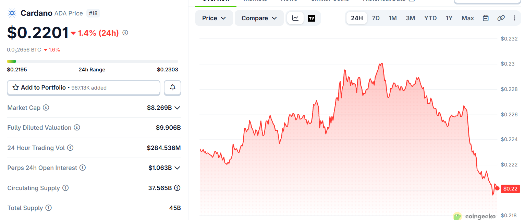The width and height of the screenshot is (525, 220).
Task: Expand Market Cap details chevron
Action: [x=177, y=108]
